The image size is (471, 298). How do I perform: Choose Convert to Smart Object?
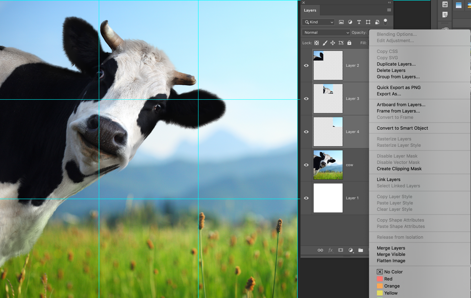click(x=402, y=128)
